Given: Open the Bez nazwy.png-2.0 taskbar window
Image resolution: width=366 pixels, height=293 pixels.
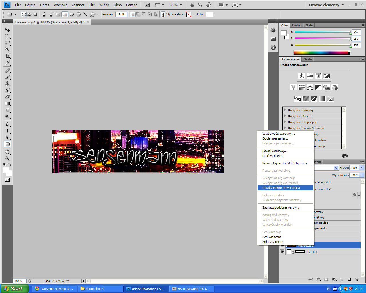Looking at the screenshot, I should pyautogui.click(x=192, y=289).
